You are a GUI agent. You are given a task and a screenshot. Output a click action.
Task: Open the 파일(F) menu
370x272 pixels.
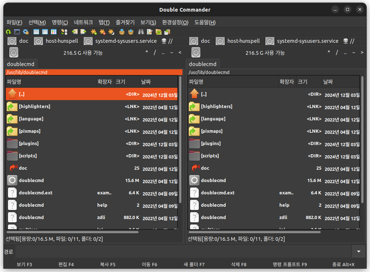(x=15, y=22)
